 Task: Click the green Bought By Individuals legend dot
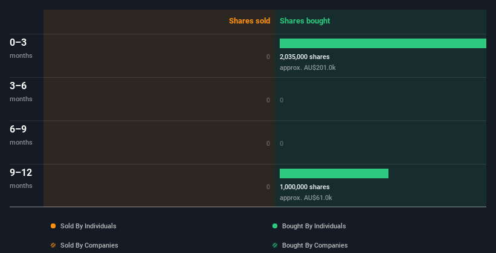coord(275,226)
